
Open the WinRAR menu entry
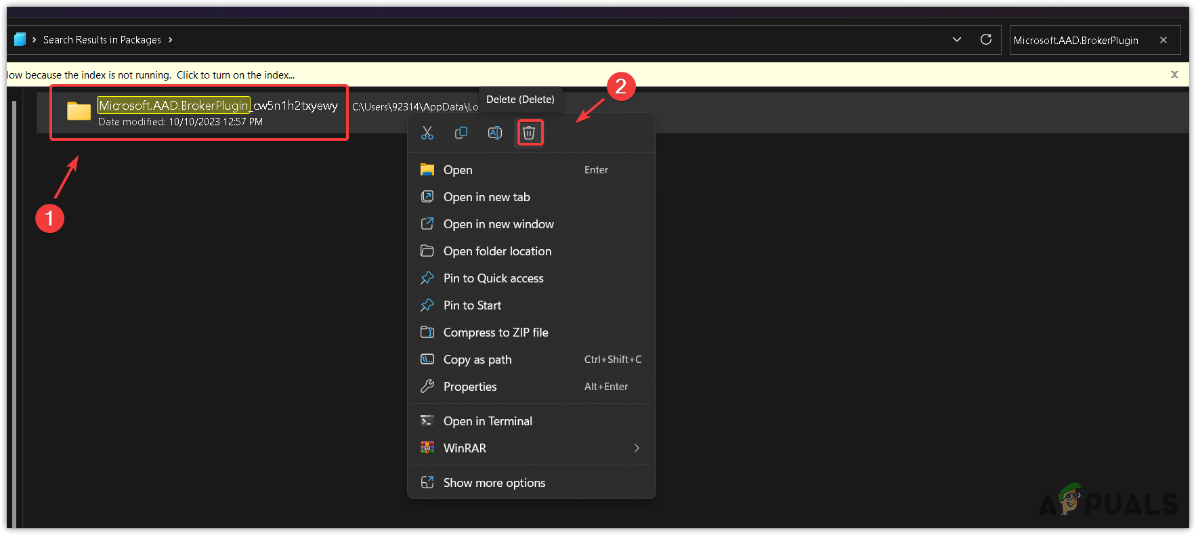click(x=532, y=448)
